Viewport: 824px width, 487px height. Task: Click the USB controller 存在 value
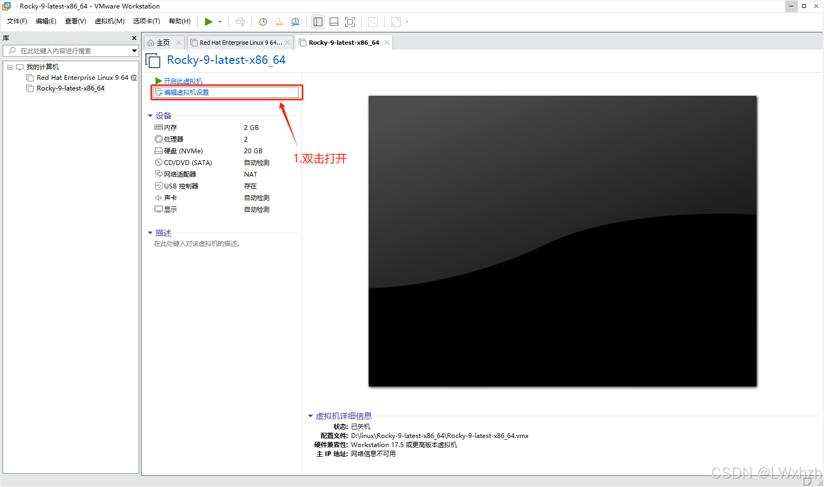(x=250, y=186)
